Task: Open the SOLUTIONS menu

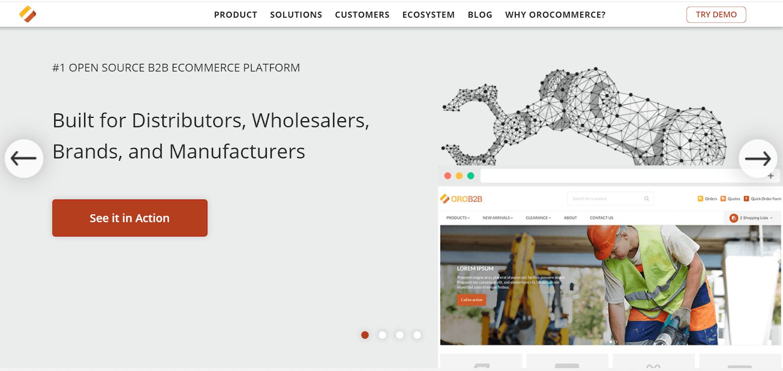Action: pyautogui.click(x=296, y=15)
